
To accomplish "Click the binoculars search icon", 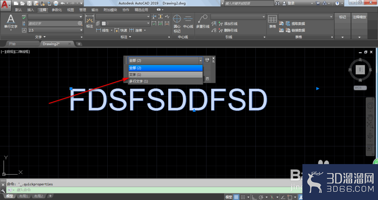I will [278, 3].
